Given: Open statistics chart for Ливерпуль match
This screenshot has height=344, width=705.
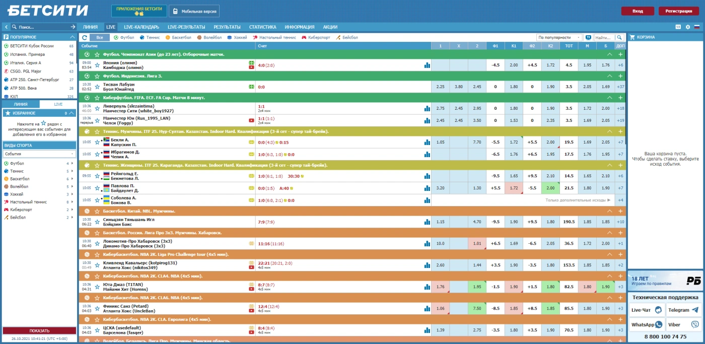Looking at the screenshot, I should (x=427, y=108).
